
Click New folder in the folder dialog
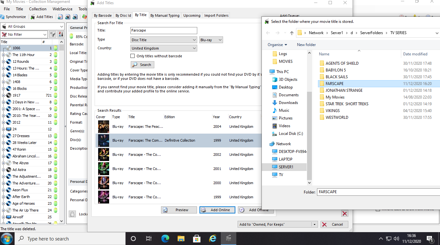[306, 45]
